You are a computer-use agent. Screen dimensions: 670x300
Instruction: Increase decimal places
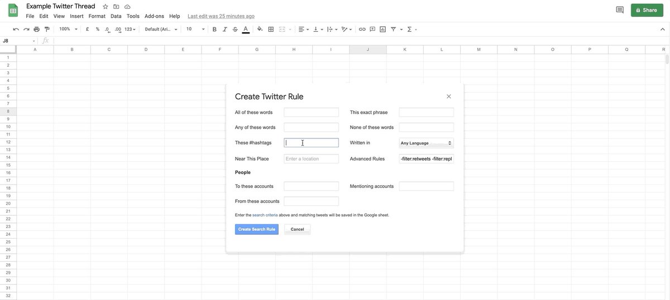pos(117,29)
